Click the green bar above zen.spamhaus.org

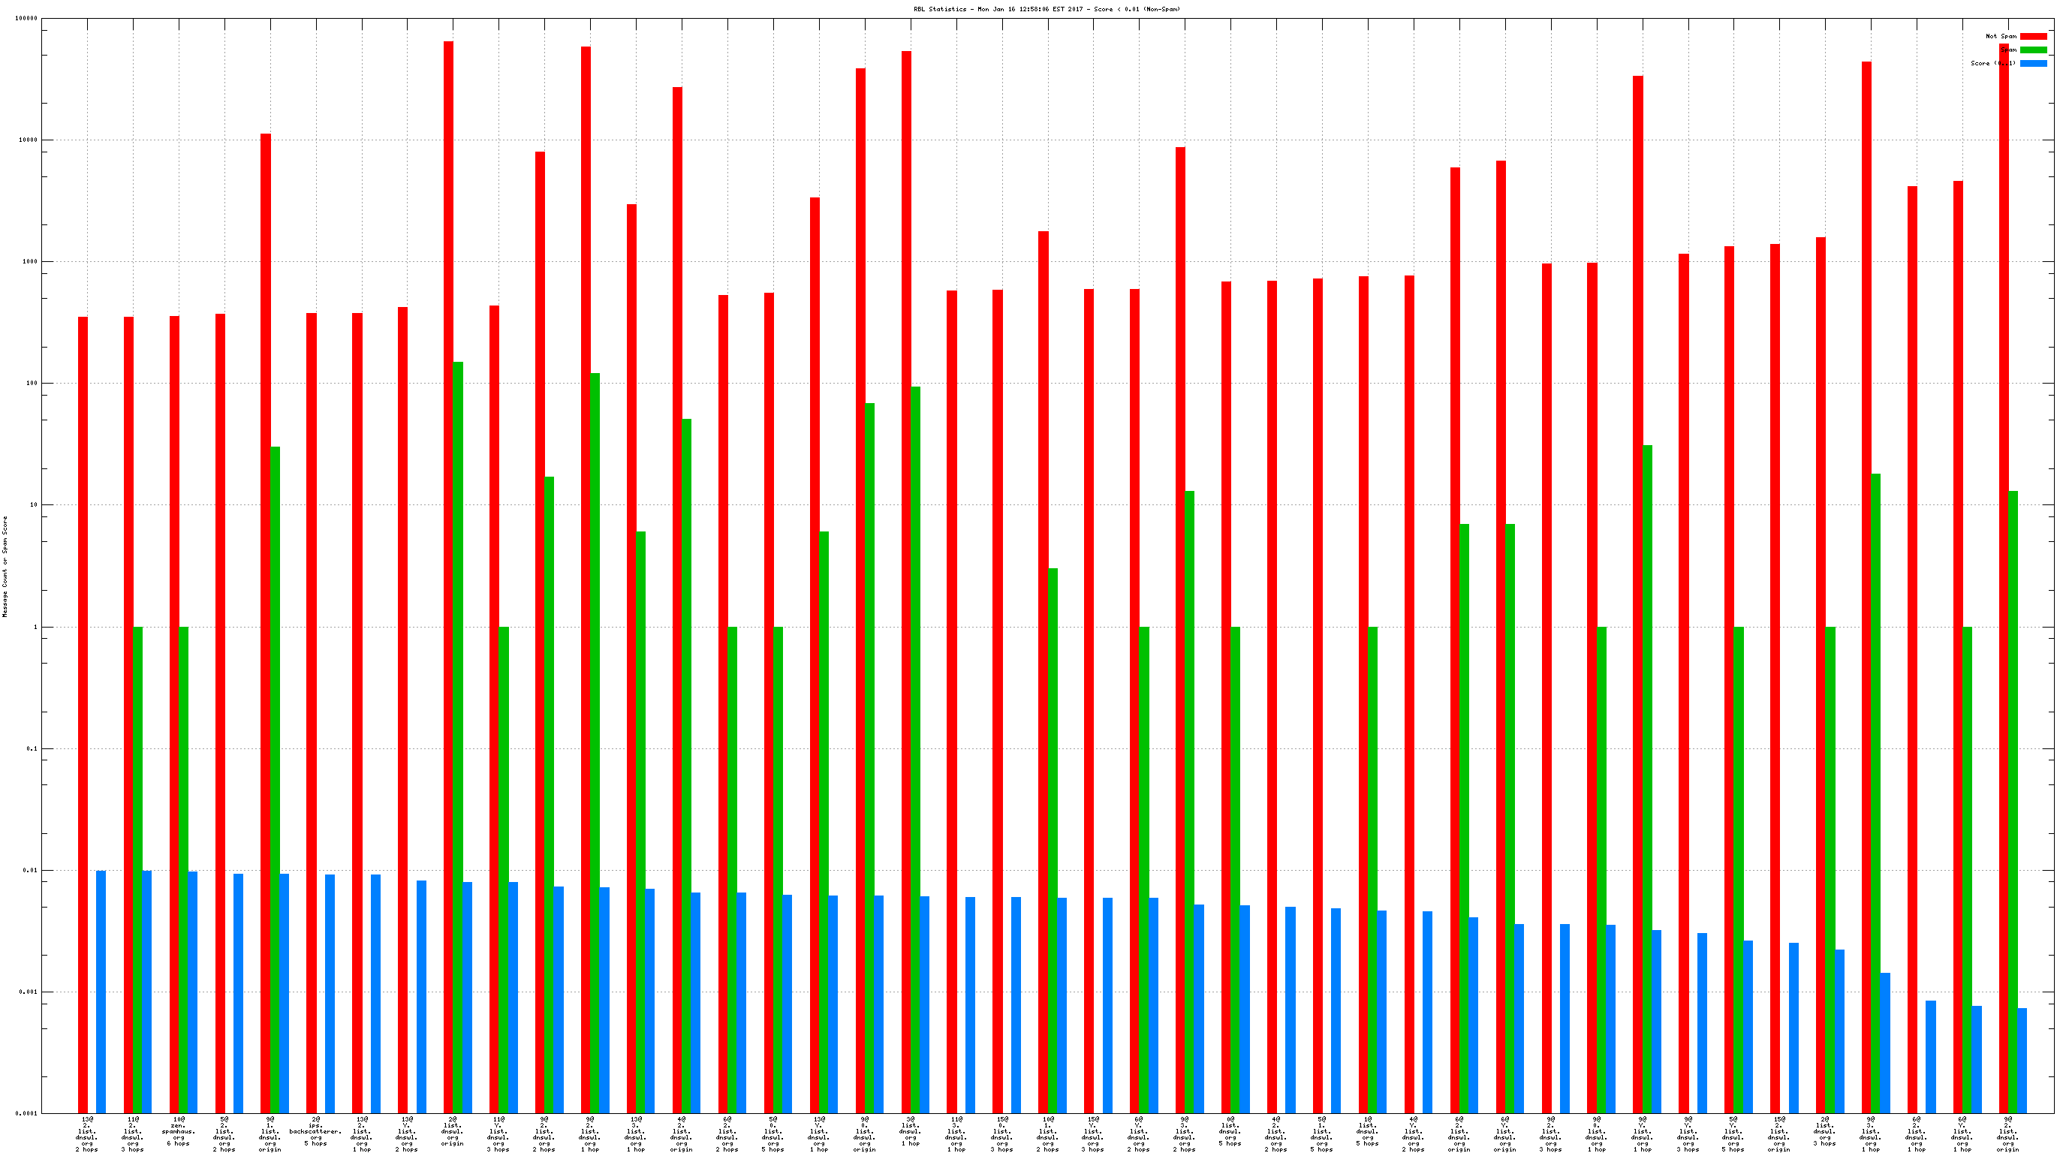[x=184, y=869]
